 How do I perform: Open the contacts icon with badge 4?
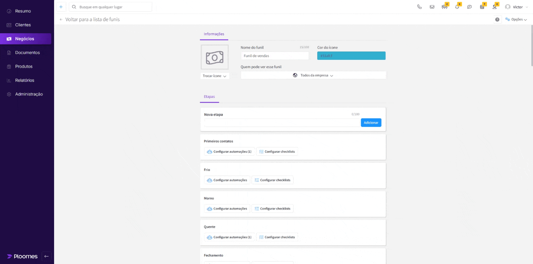494,7
